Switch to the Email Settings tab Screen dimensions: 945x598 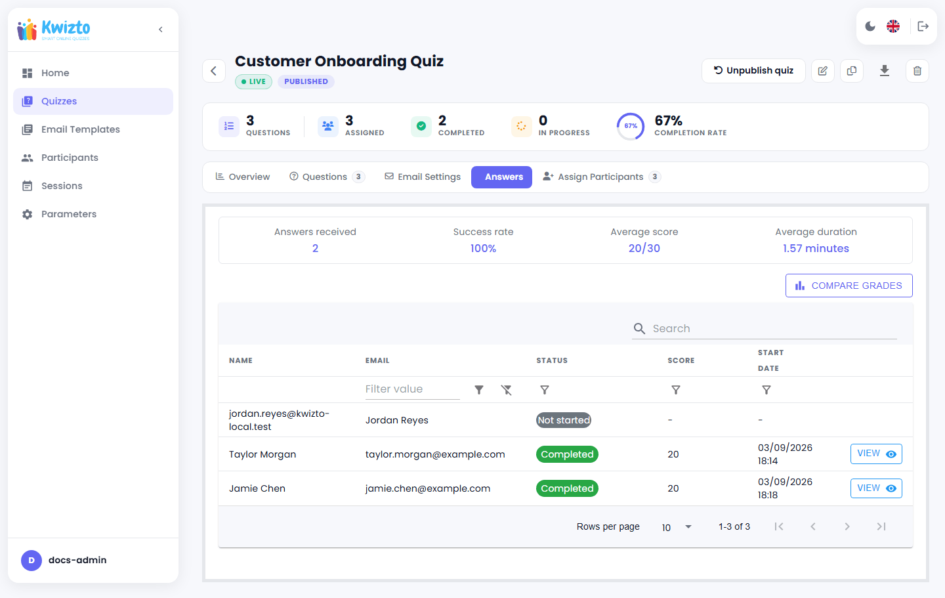pyautogui.click(x=423, y=177)
